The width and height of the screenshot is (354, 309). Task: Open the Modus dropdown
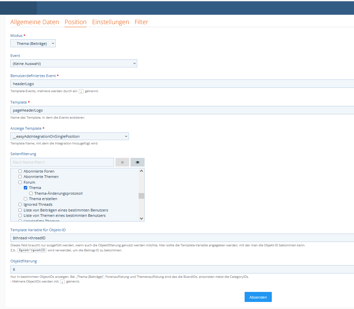(33, 44)
